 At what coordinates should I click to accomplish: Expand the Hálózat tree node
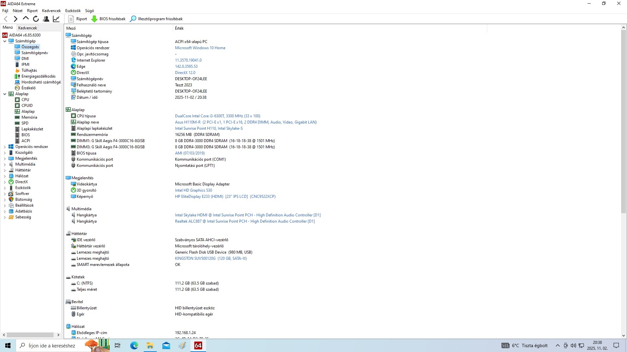click(x=5, y=176)
